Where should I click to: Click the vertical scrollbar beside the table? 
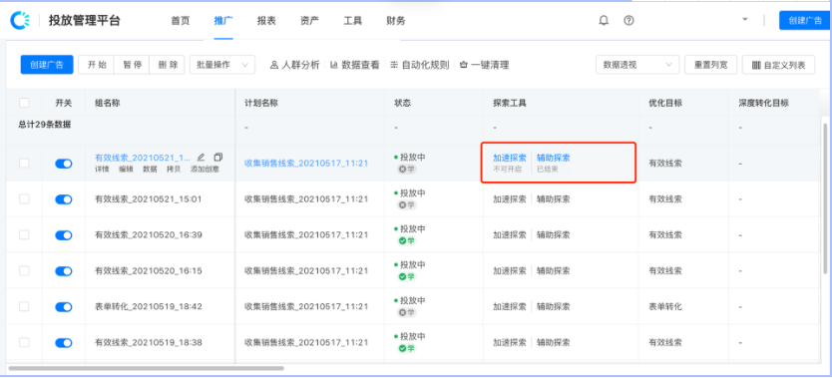825,198
